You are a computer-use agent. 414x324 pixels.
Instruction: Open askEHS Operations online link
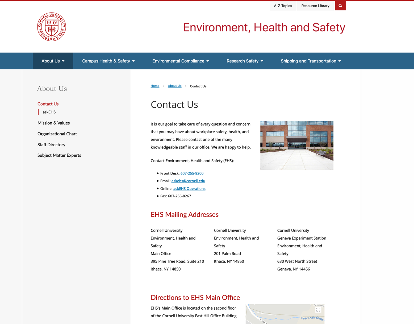click(189, 189)
